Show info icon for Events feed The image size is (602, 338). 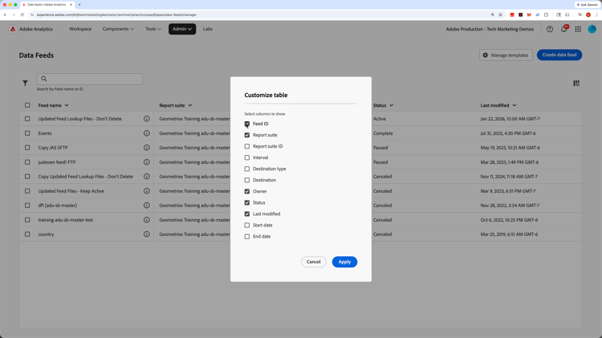pyautogui.click(x=147, y=133)
